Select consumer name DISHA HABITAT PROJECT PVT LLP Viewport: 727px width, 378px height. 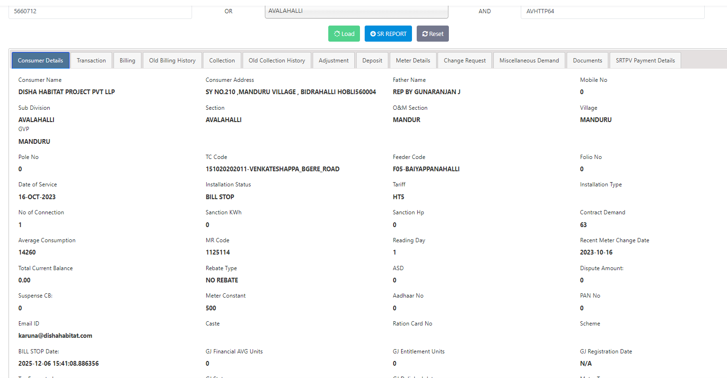pyautogui.click(x=67, y=92)
